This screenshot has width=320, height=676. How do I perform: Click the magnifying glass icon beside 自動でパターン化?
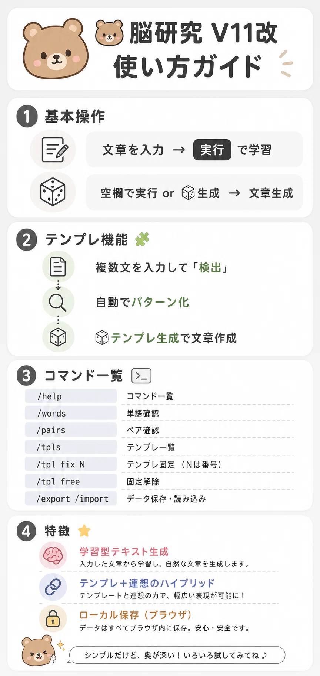(58, 302)
